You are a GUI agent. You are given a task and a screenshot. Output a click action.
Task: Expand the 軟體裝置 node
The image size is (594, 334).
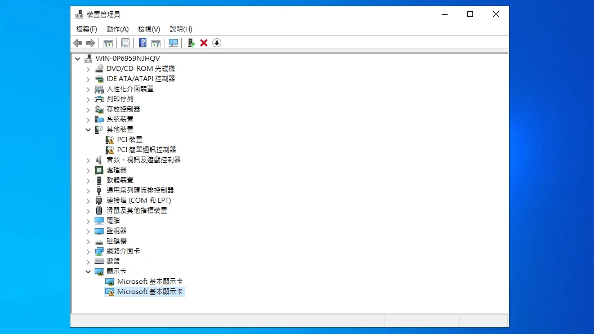point(88,180)
